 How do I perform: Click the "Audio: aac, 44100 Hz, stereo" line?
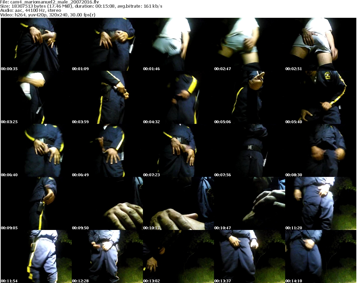pyautogui.click(x=31, y=10)
